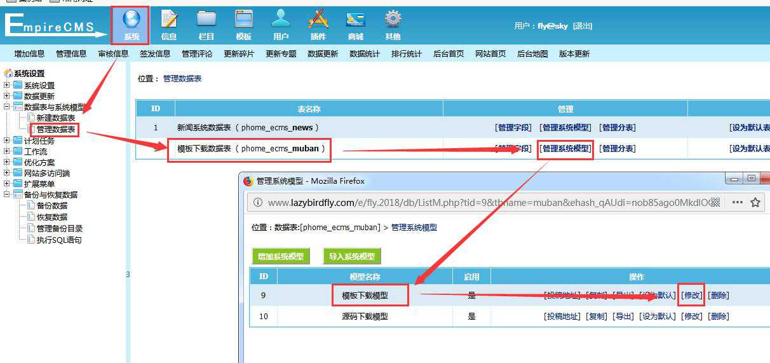The image size is (770, 363).
Task: Open the 用户 person icon
Action: [281, 19]
